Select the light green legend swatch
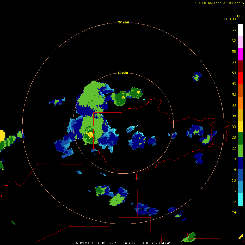 240,151
